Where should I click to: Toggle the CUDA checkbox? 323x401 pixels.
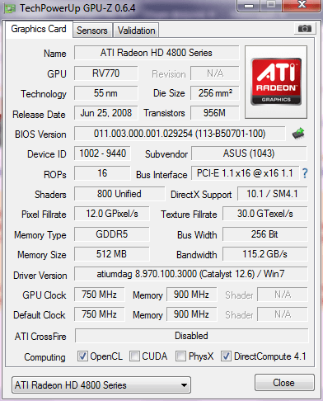pos(134,356)
